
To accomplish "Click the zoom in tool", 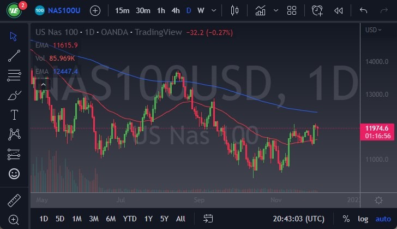I will tap(14, 219).
